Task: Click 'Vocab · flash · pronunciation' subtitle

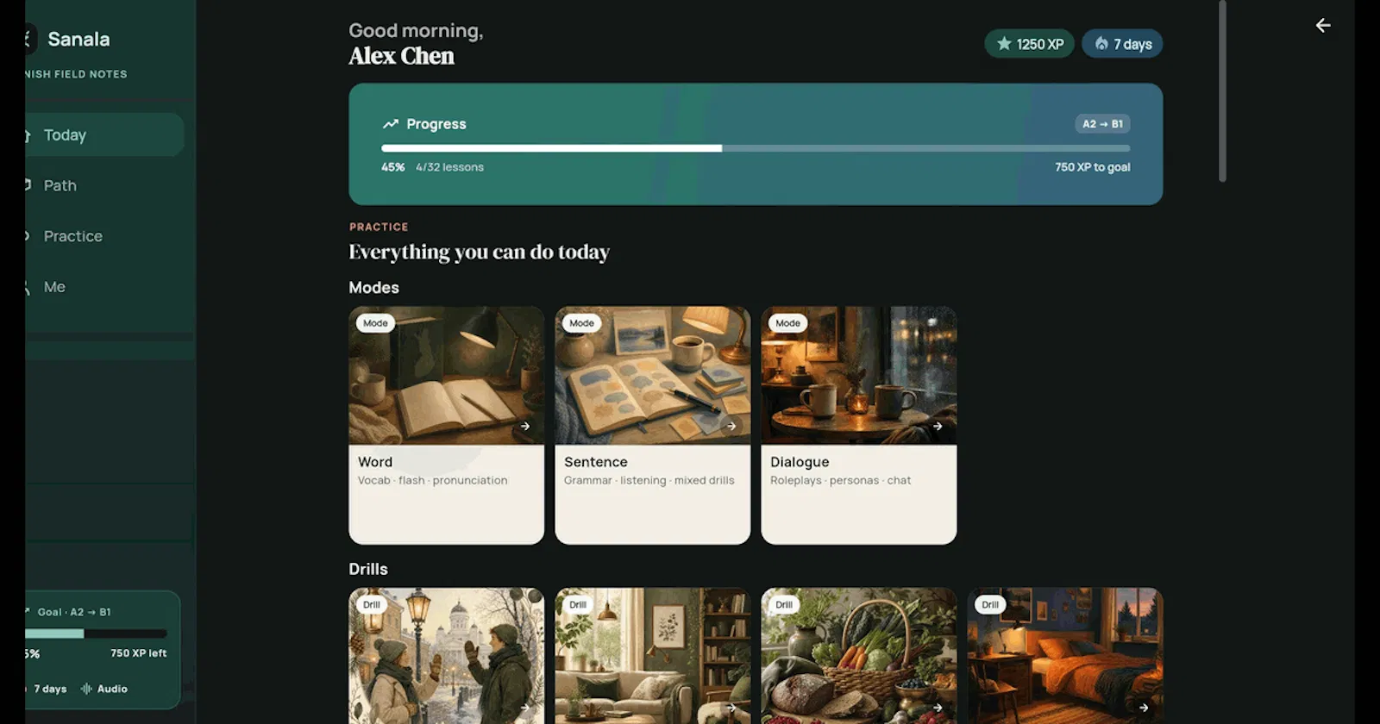Action: pos(432,480)
